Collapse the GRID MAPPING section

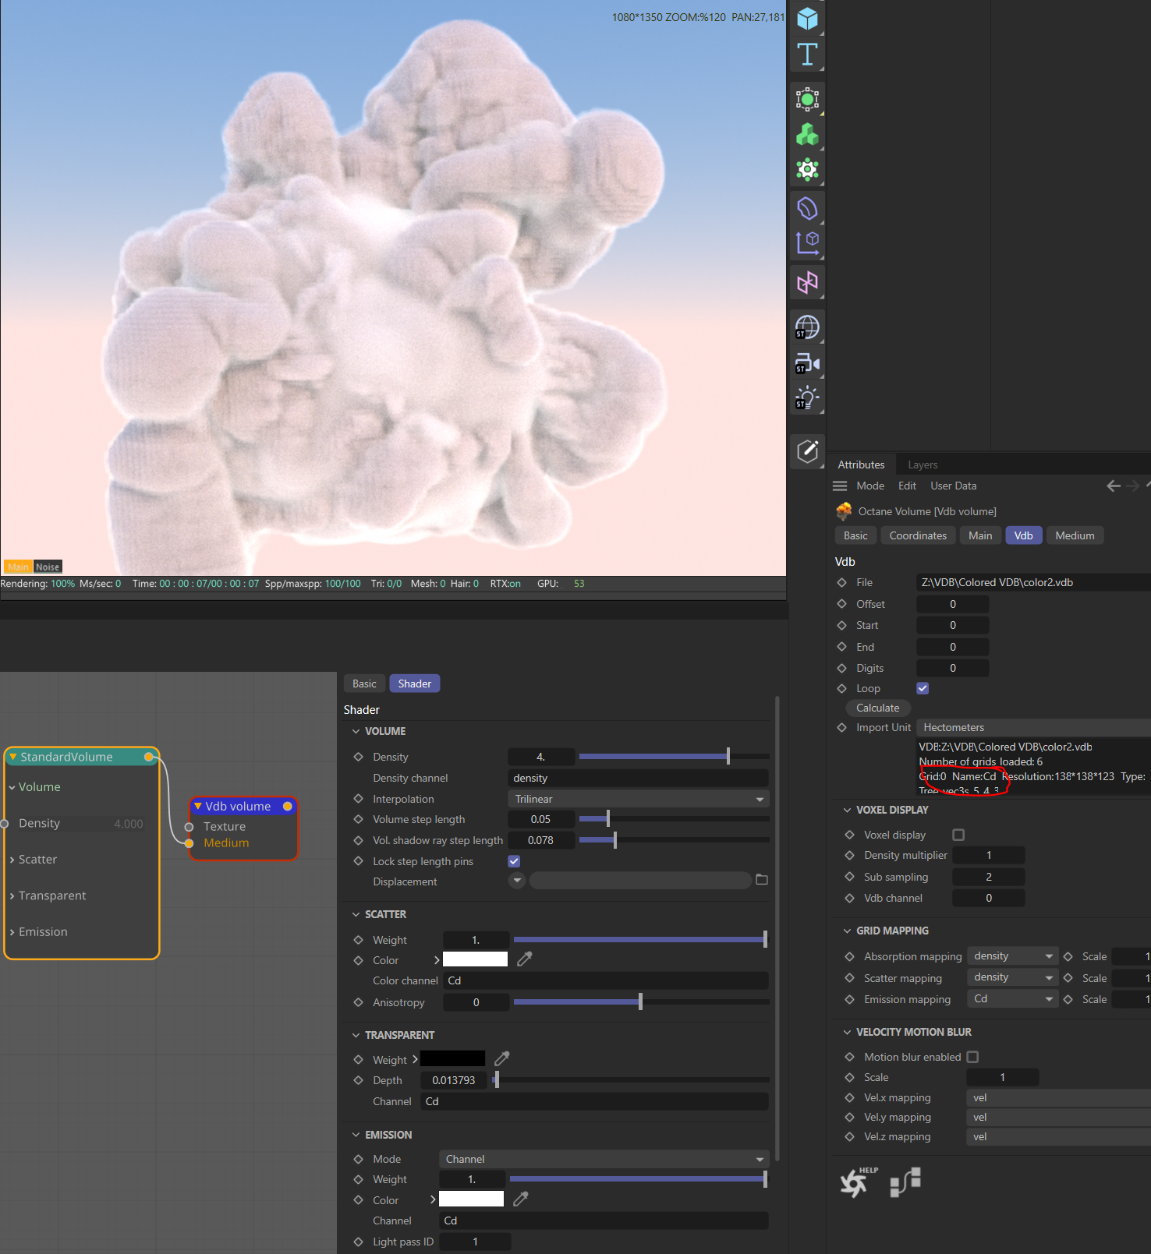847,931
